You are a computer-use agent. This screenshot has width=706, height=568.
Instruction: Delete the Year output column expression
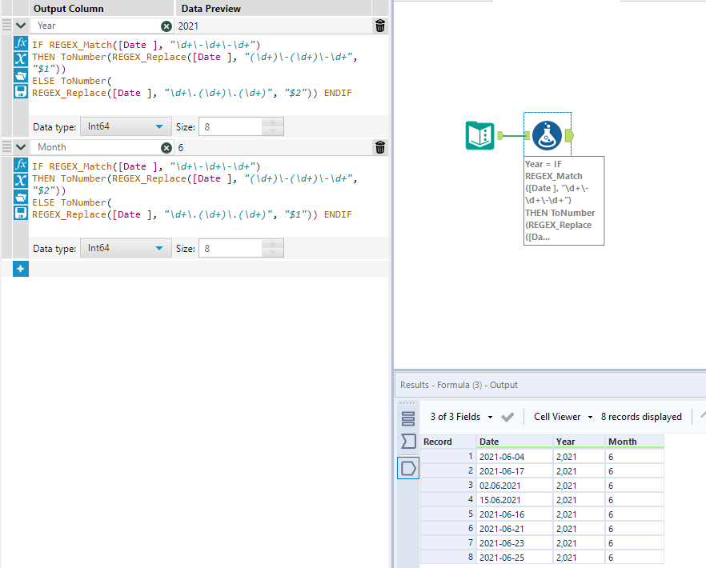pos(379,26)
